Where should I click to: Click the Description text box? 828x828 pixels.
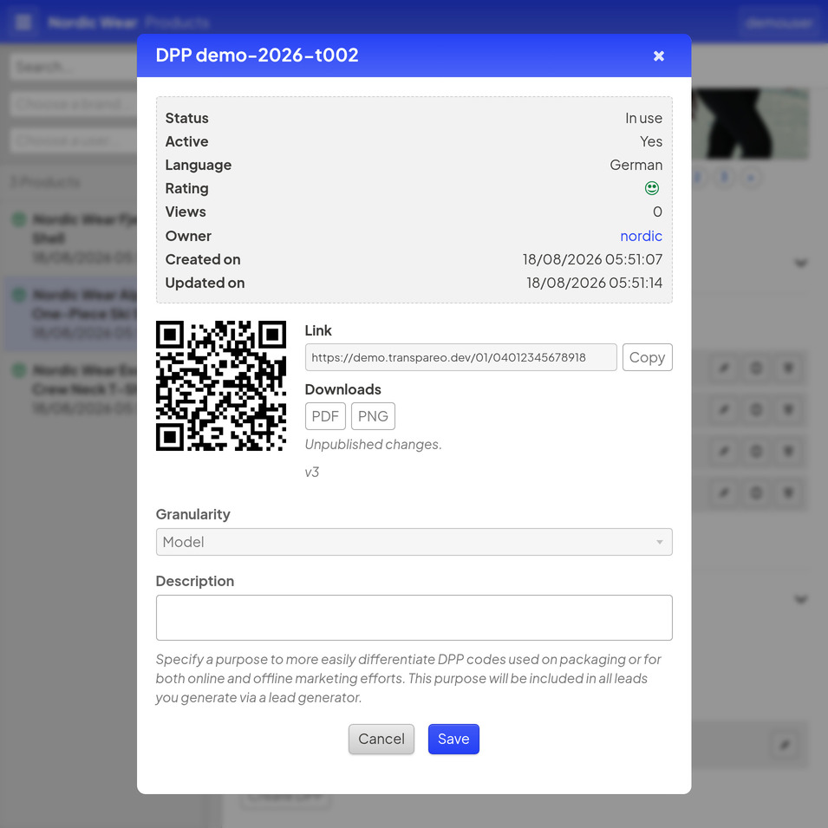coord(414,618)
